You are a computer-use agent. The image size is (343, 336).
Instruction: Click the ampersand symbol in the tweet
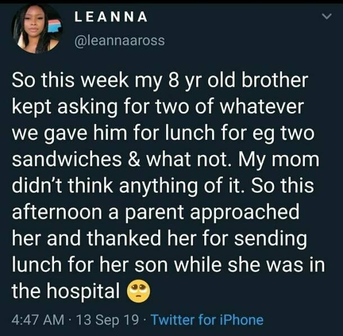click(x=134, y=159)
